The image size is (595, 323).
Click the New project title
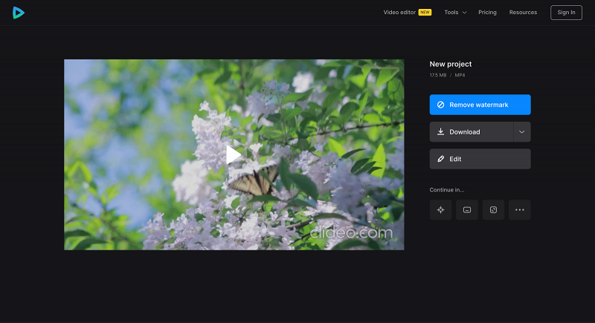coord(451,64)
